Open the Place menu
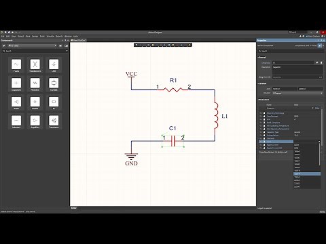The image size is (326, 244). pyautogui.click(x=28, y=36)
